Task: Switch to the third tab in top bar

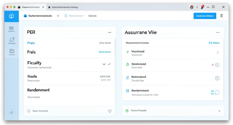Action: [92, 16]
